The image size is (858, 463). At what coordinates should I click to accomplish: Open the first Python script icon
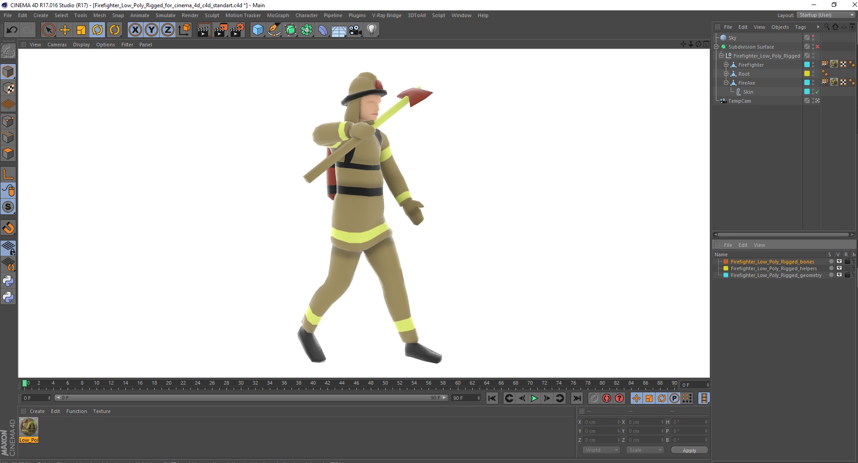(x=8, y=281)
